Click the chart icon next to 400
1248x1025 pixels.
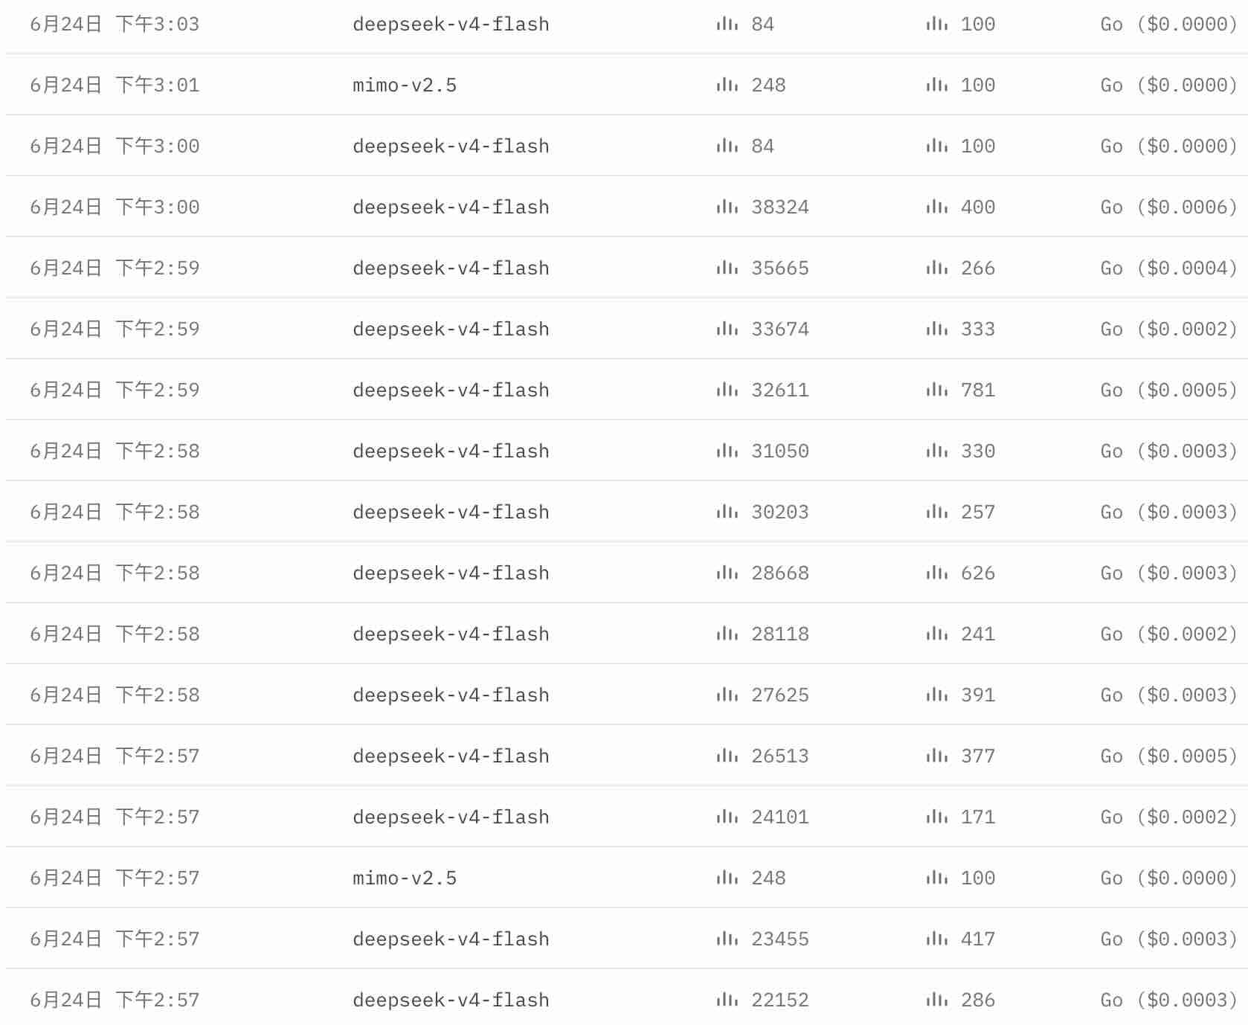tap(936, 207)
